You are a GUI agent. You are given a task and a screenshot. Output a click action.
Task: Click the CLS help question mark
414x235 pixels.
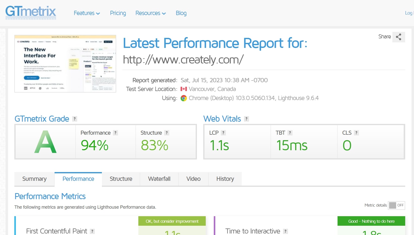point(356,133)
